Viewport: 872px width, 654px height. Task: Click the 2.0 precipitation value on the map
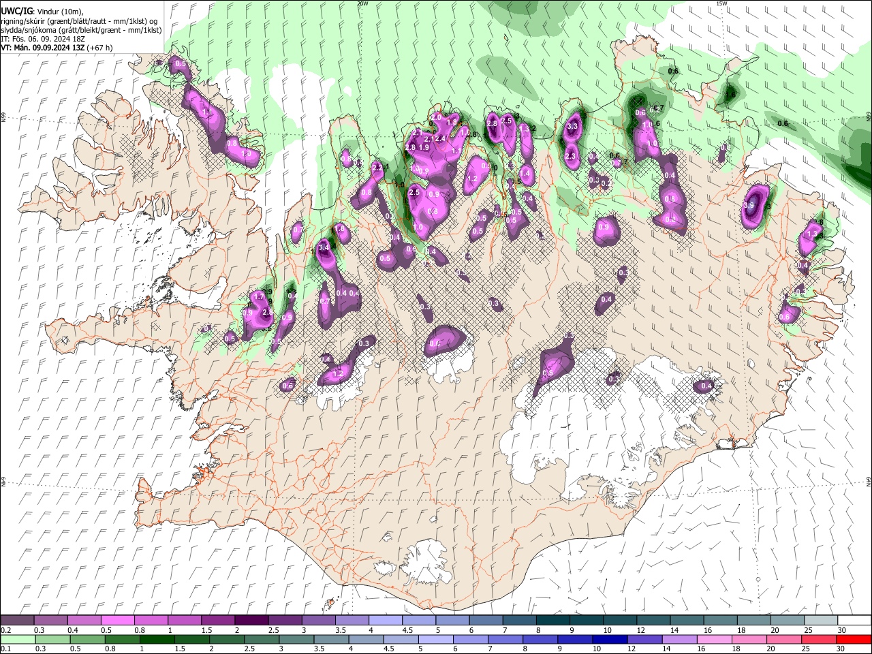click(x=437, y=117)
